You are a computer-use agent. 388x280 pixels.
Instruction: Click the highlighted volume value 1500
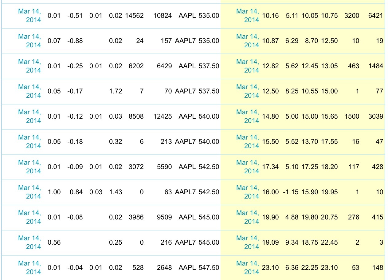pyautogui.click(x=352, y=116)
